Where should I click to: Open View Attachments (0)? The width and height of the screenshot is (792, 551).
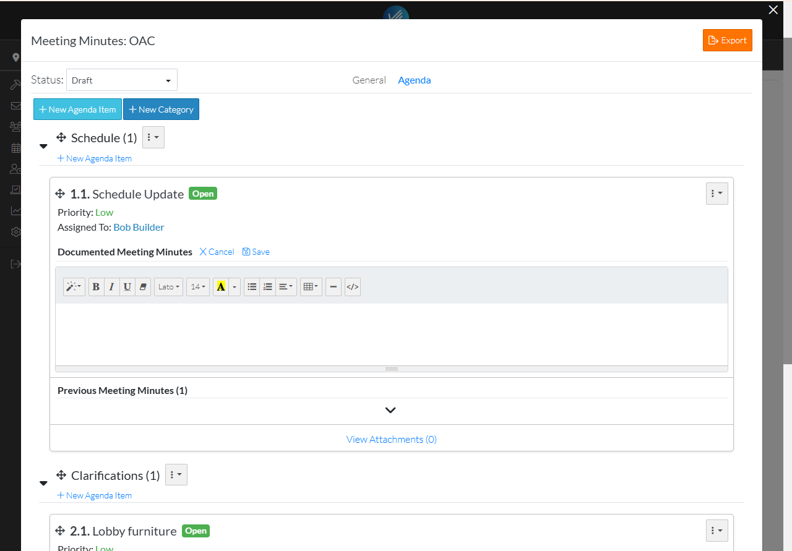tap(392, 439)
